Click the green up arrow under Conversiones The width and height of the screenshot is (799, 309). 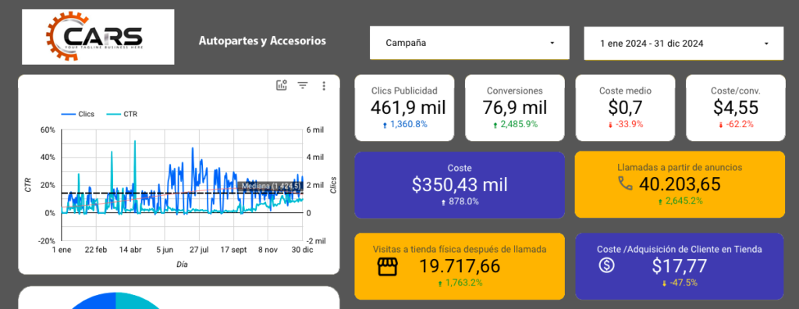tap(495, 125)
